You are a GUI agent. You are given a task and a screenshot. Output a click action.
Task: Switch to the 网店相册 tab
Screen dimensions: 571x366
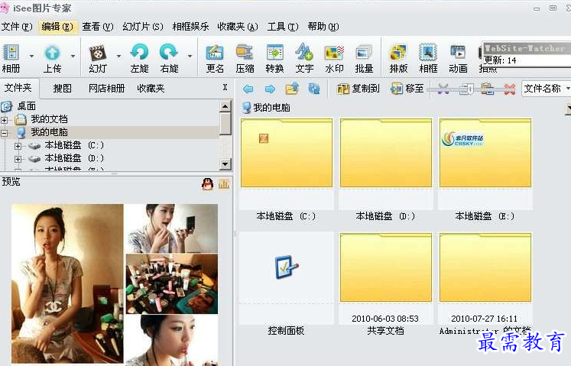click(107, 88)
